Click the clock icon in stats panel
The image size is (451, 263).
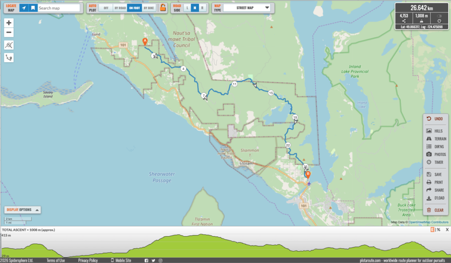(x=439, y=21)
